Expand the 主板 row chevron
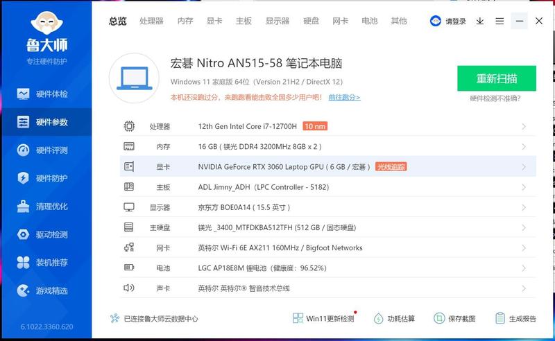This screenshot has width=555, height=341. click(x=524, y=187)
